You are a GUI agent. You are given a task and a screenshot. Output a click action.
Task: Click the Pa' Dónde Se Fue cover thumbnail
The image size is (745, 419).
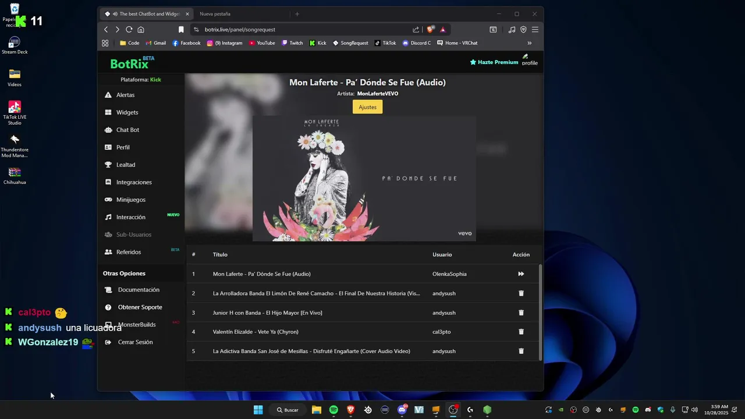point(364,179)
